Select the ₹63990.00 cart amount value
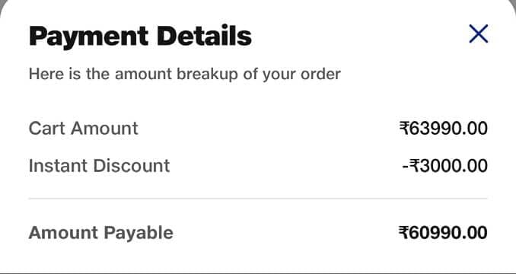Screen dimensions: 516x274 tap(443, 129)
